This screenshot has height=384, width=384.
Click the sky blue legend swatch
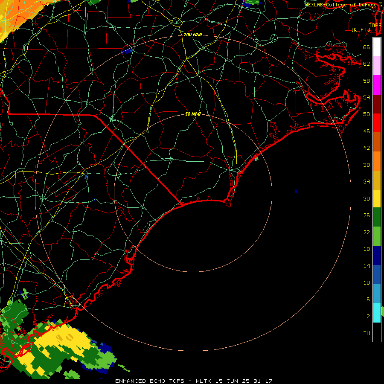click(x=377, y=294)
